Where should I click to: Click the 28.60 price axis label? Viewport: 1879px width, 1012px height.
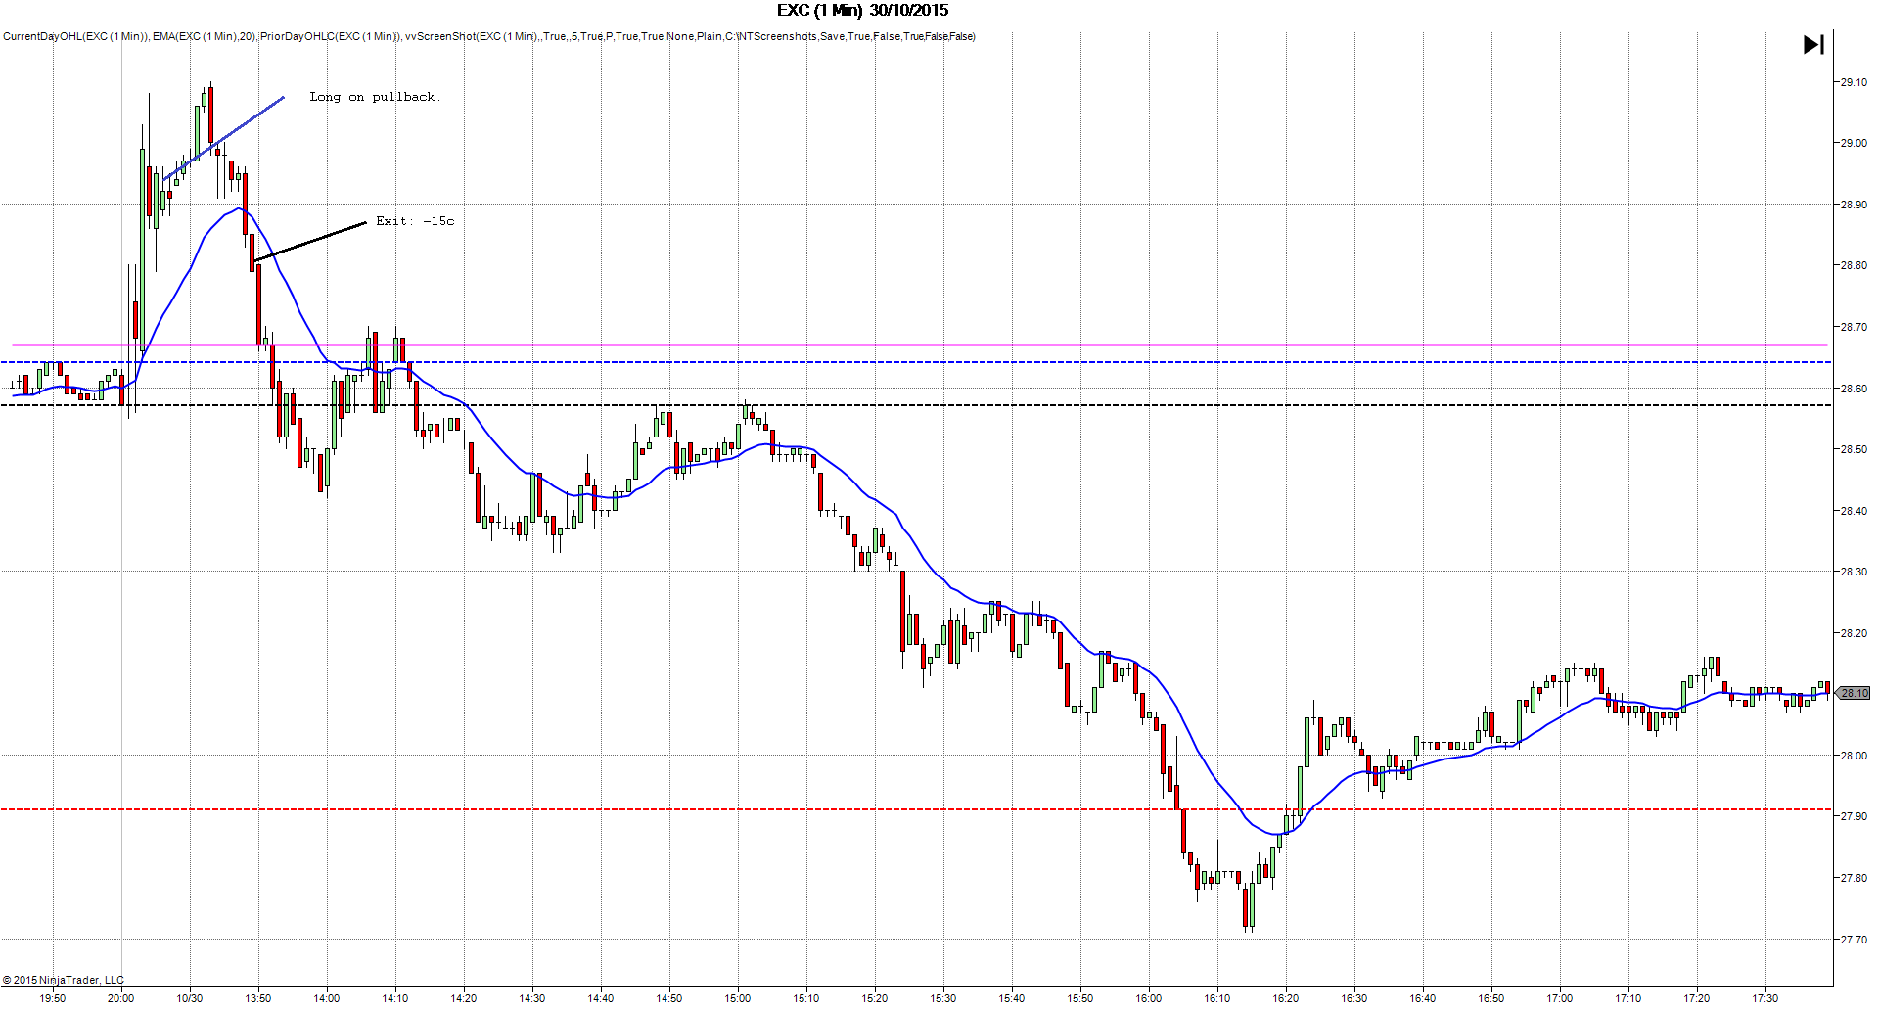pos(1853,389)
